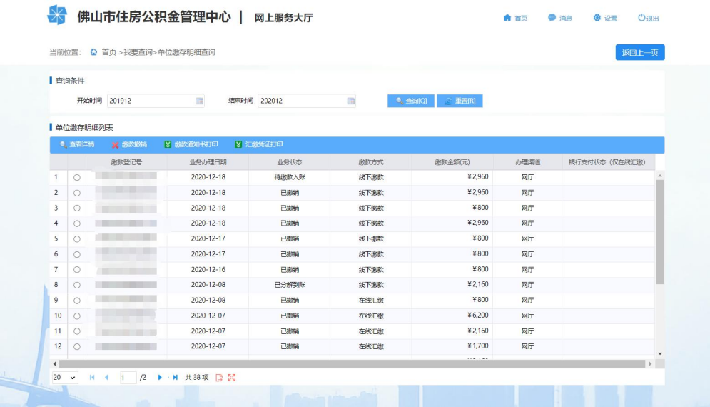Click 缴款撤销 toolbar button with red X
Screen dimensions: 710x407
129,144
